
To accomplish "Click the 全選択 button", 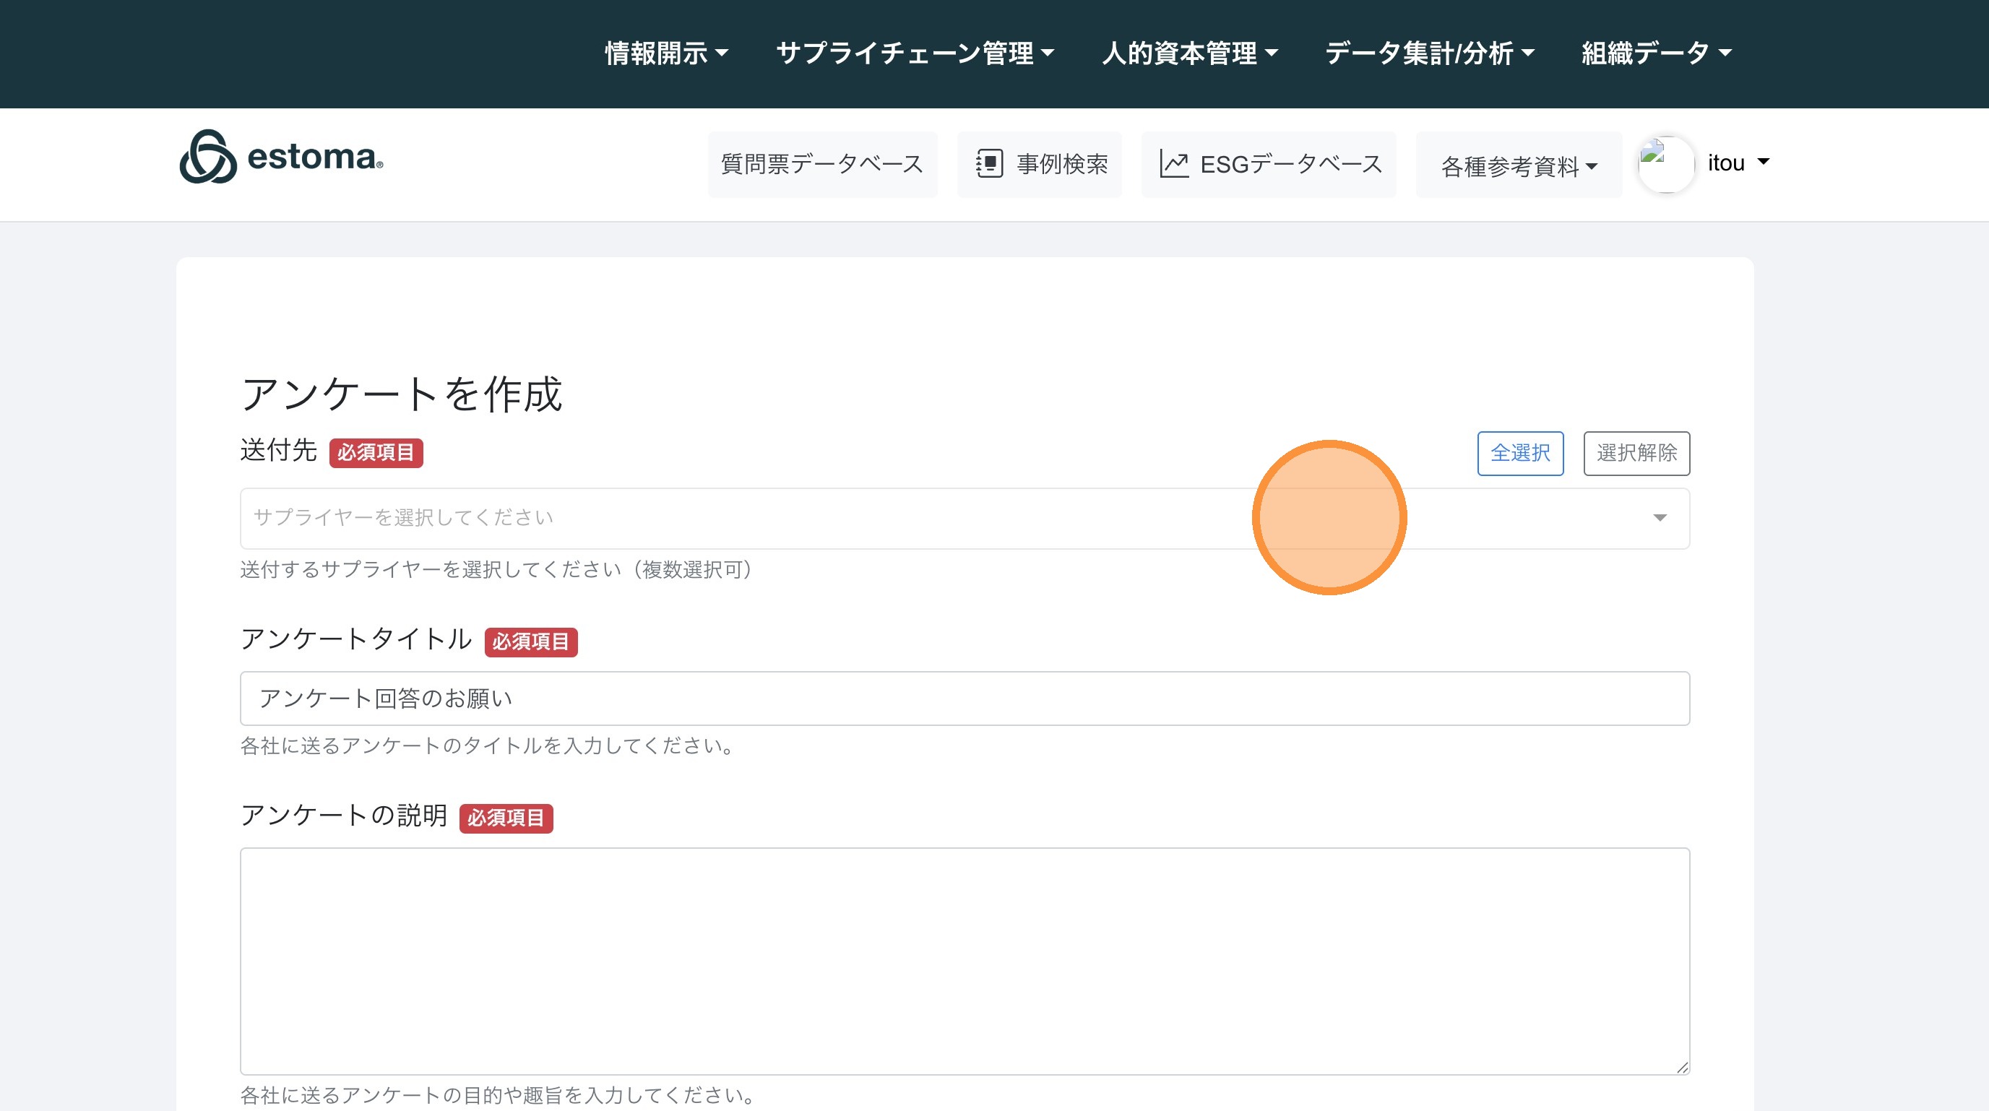I will [1519, 453].
